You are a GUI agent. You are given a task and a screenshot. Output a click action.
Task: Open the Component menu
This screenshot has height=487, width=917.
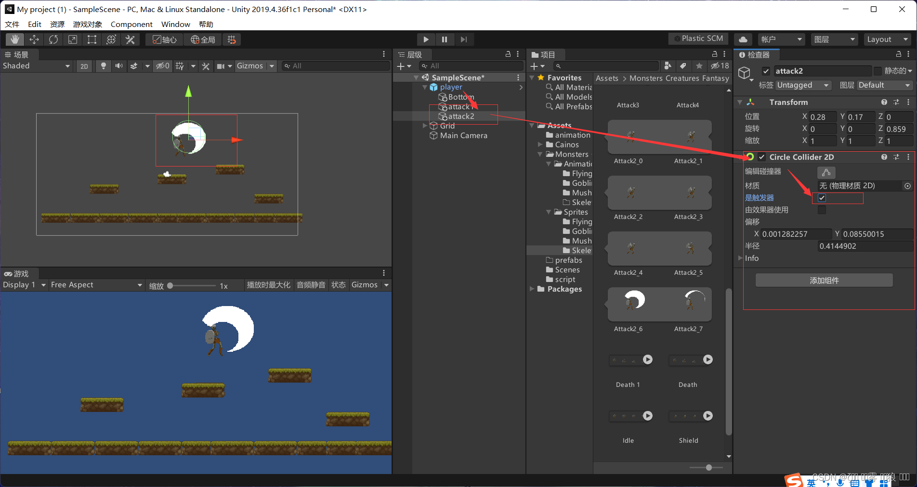coord(131,24)
